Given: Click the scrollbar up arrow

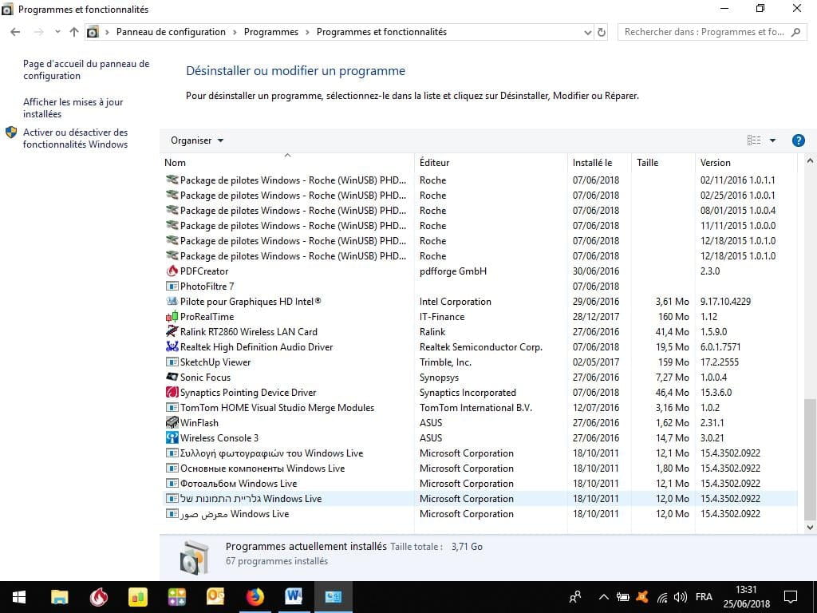Looking at the screenshot, I should [x=810, y=161].
